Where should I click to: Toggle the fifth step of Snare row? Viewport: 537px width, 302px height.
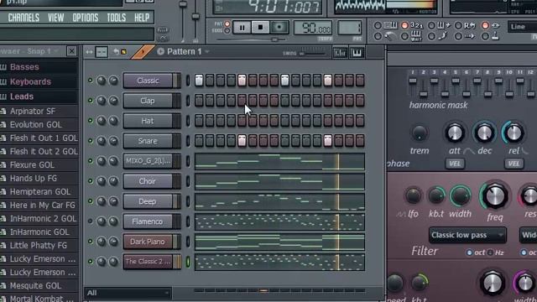[x=242, y=141]
